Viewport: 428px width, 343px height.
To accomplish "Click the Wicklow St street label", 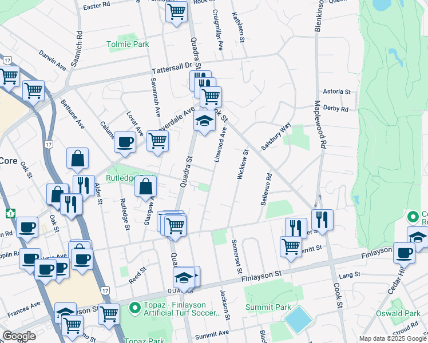I will click(x=243, y=165).
